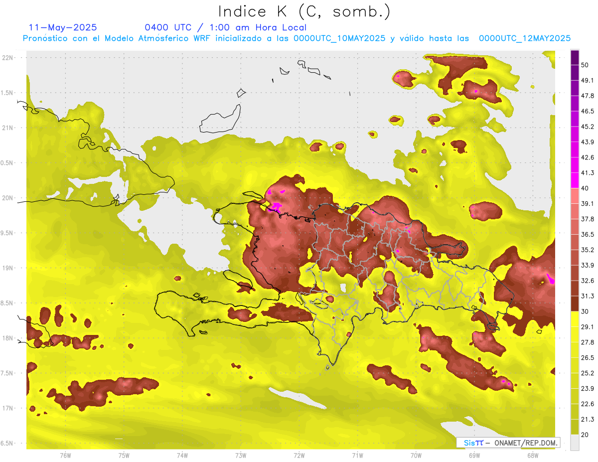Click the 'Indice K (C, somb.)' title
Viewport: 598px width, 462px height.
304,11
